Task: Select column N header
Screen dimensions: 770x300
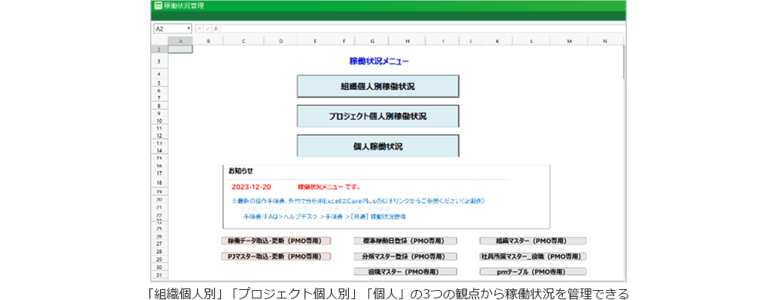Action: 605,42
